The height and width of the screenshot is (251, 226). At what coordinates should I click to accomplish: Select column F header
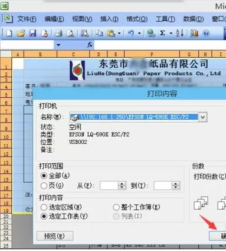click(152, 54)
